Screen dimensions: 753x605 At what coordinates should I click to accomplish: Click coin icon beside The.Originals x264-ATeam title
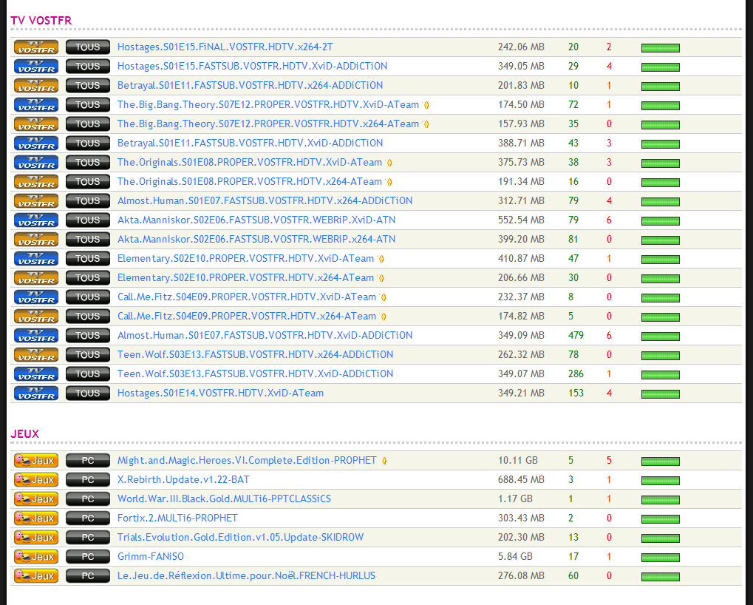(x=389, y=182)
